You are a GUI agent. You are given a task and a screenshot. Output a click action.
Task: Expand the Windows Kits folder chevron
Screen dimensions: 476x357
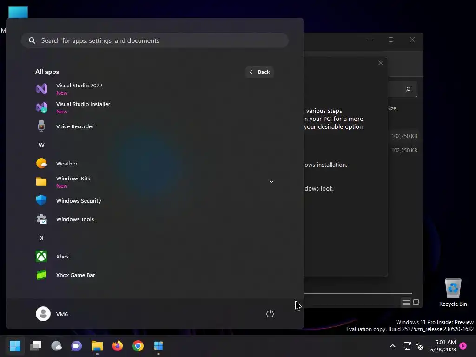(271, 182)
